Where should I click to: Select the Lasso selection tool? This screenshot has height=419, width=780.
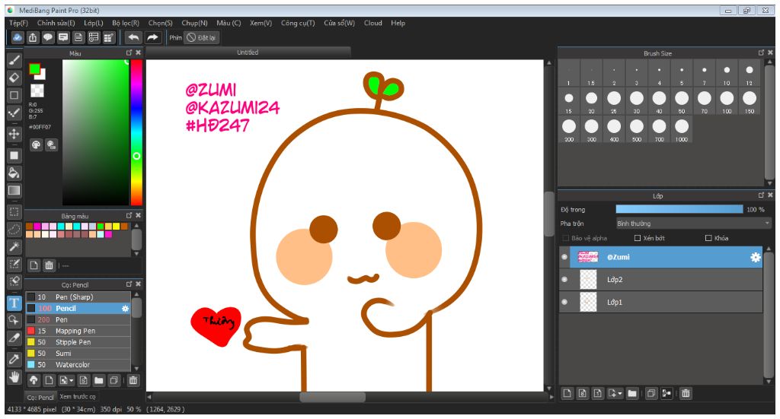pos(14,230)
